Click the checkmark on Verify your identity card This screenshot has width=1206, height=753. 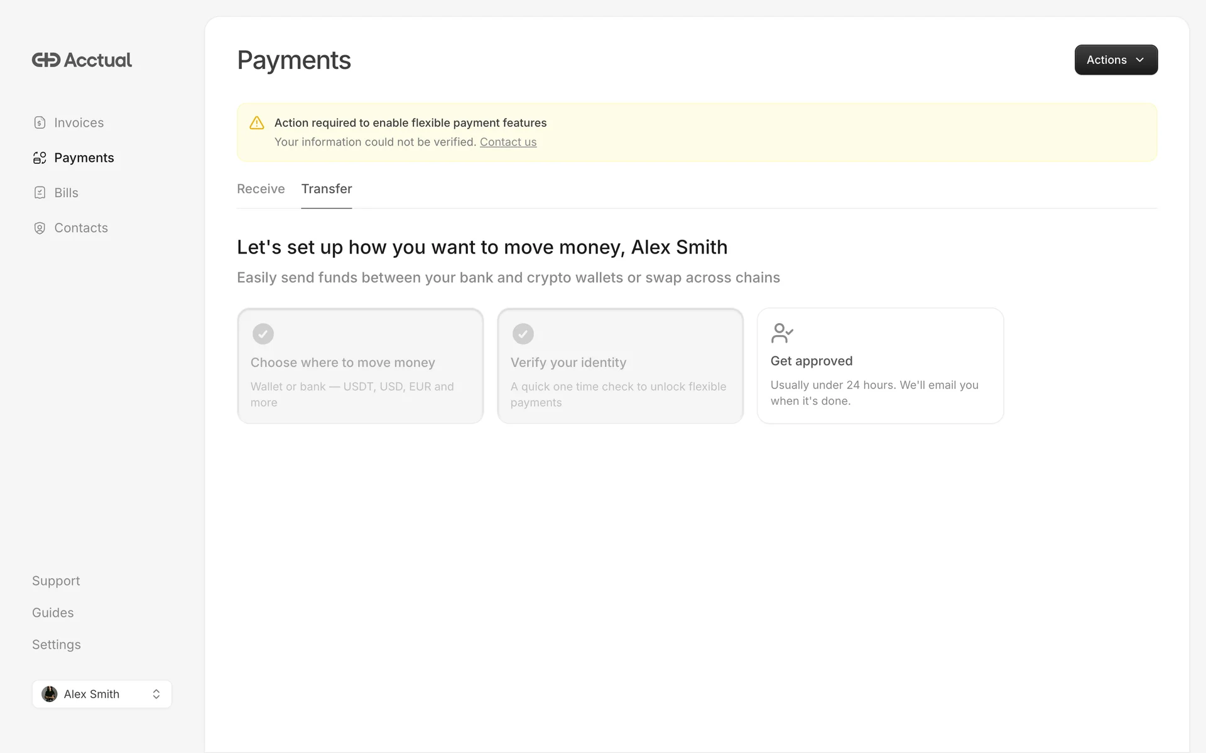pos(523,334)
